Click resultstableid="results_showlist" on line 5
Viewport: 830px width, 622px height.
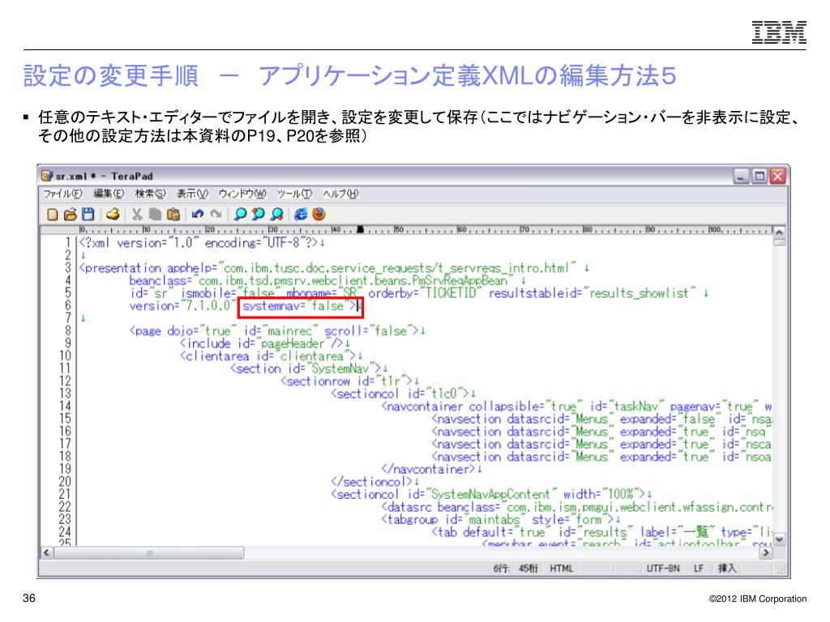[591, 293]
